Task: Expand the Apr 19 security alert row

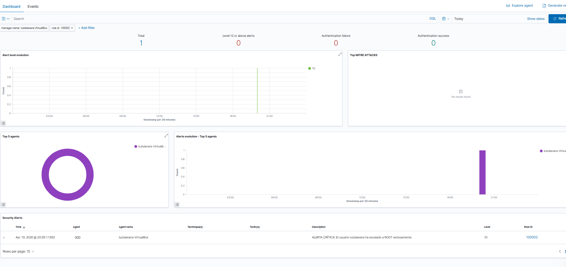Action: (x=4, y=237)
